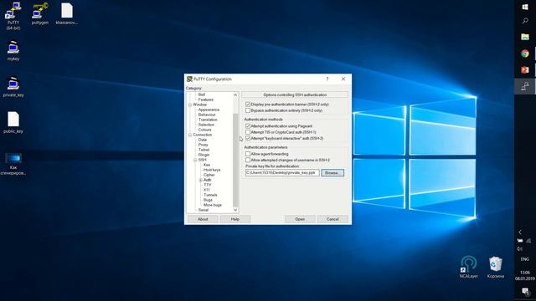Open taskbar search magnifier

(x=525, y=21)
